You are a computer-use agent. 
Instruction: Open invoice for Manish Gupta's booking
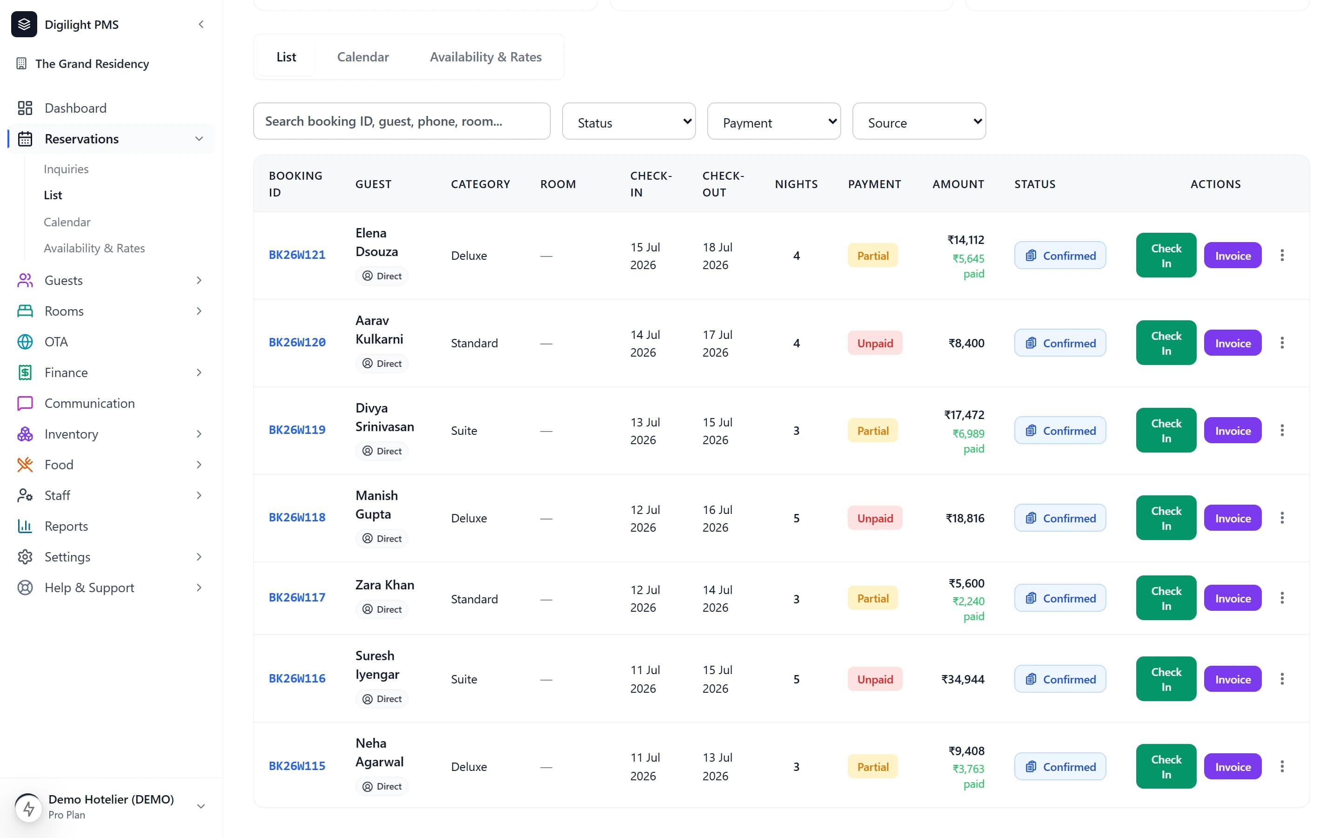click(x=1233, y=518)
